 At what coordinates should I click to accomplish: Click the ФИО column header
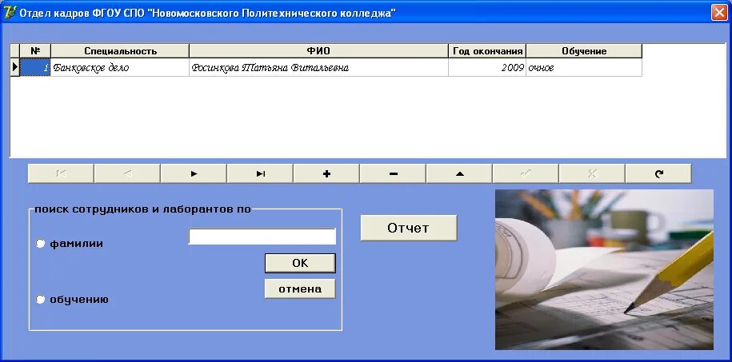click(319, 51)
